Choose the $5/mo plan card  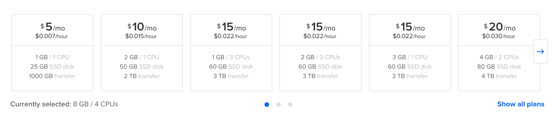[52, 53]
